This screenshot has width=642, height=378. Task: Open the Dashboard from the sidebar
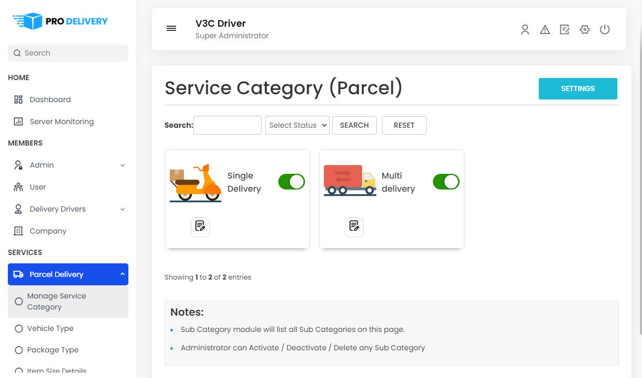coord(50,99)
